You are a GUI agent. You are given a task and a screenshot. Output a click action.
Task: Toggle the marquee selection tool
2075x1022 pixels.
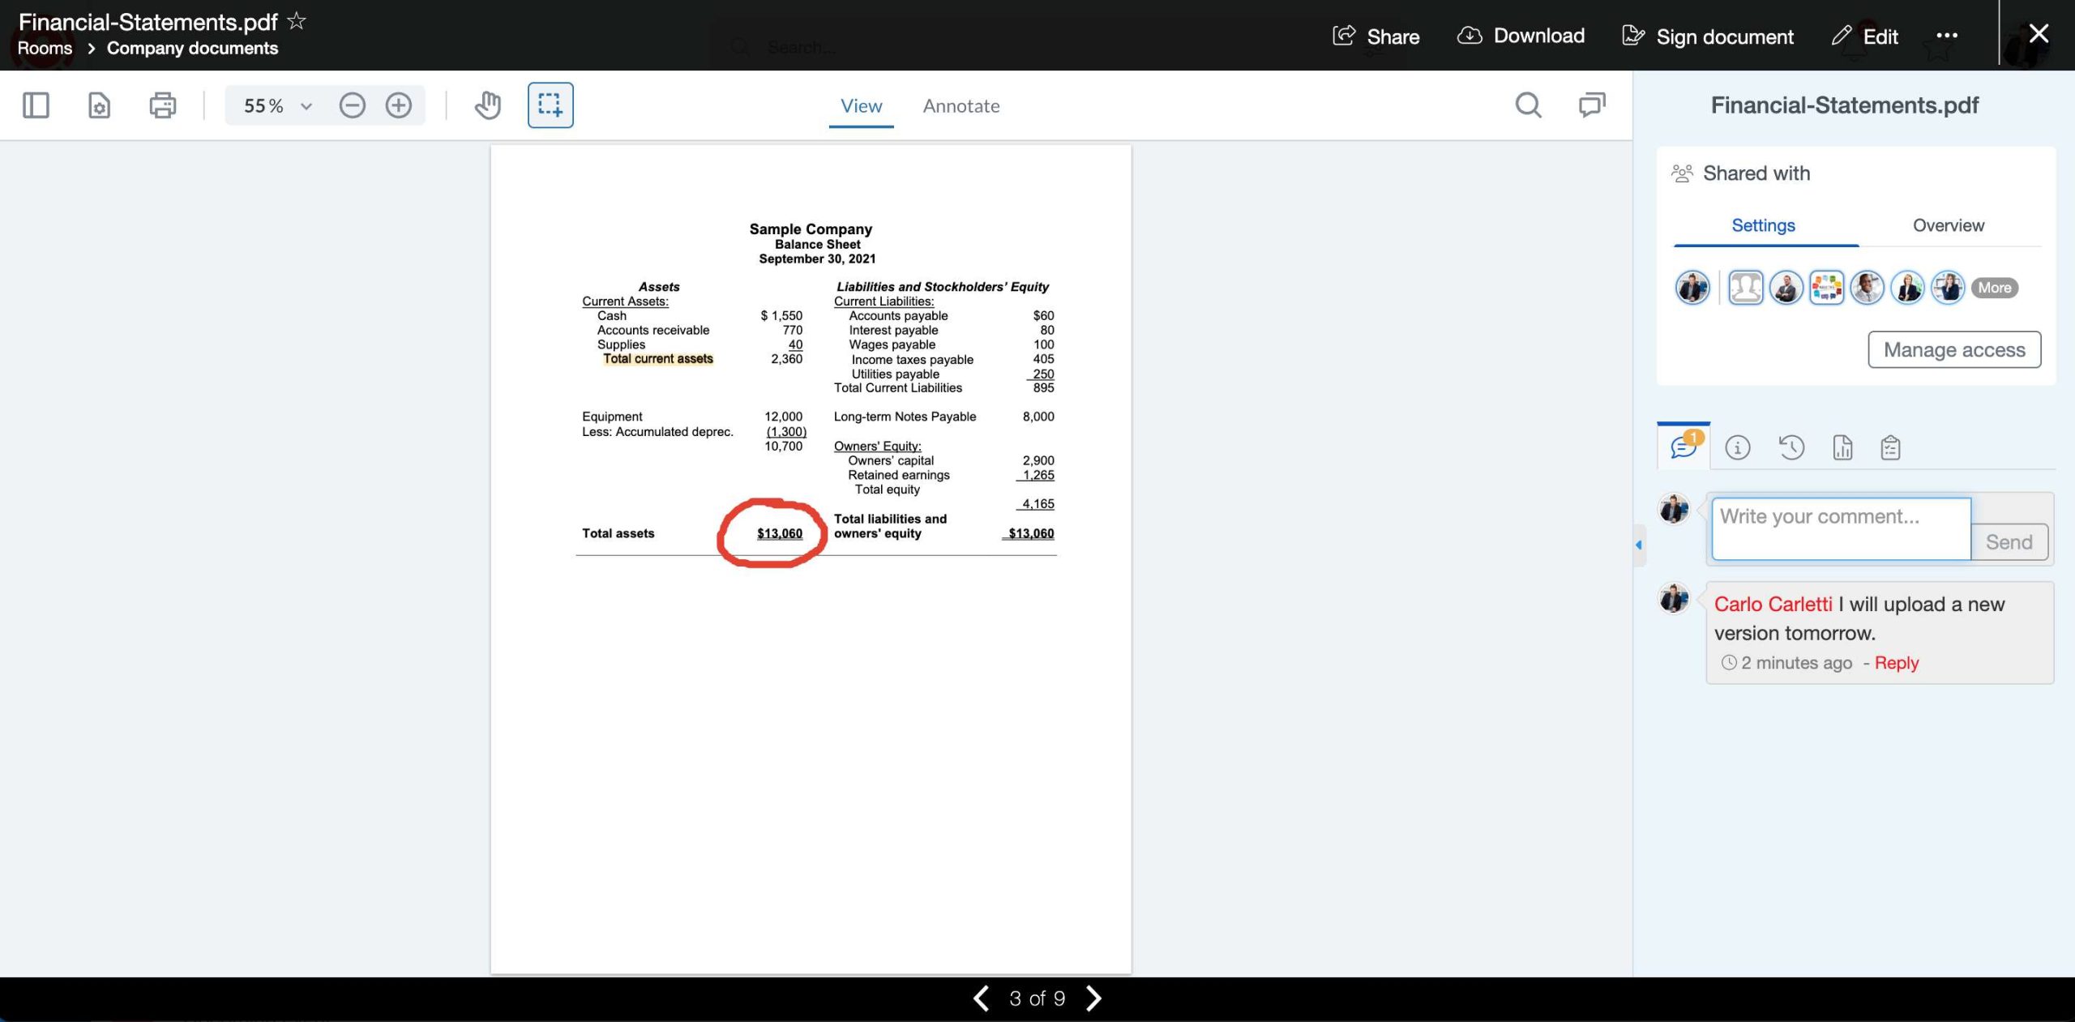[x=550, y=105]
